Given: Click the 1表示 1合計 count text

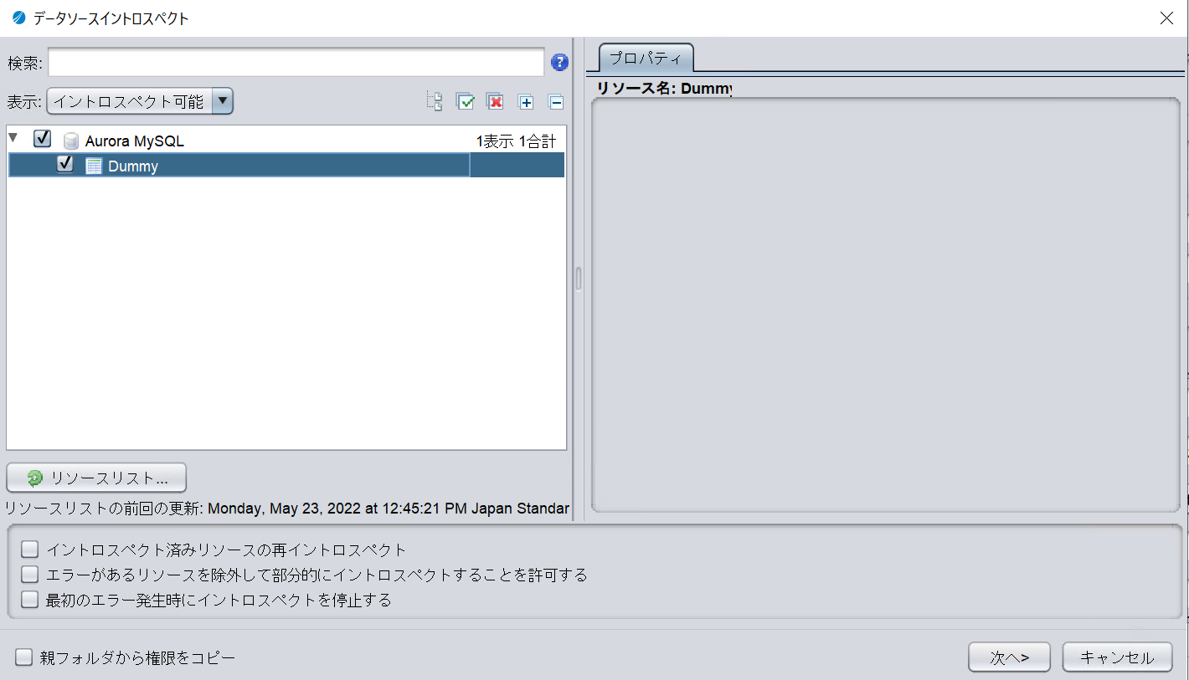Looking at the screenshot, I should tap(516, 141).
